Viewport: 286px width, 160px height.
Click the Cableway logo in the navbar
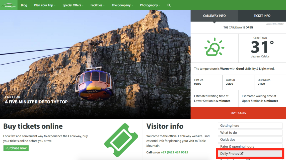9,5
